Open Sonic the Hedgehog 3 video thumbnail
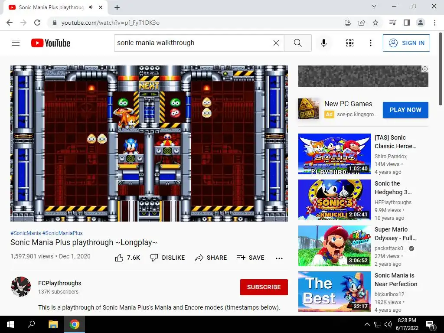 point(334,200)
